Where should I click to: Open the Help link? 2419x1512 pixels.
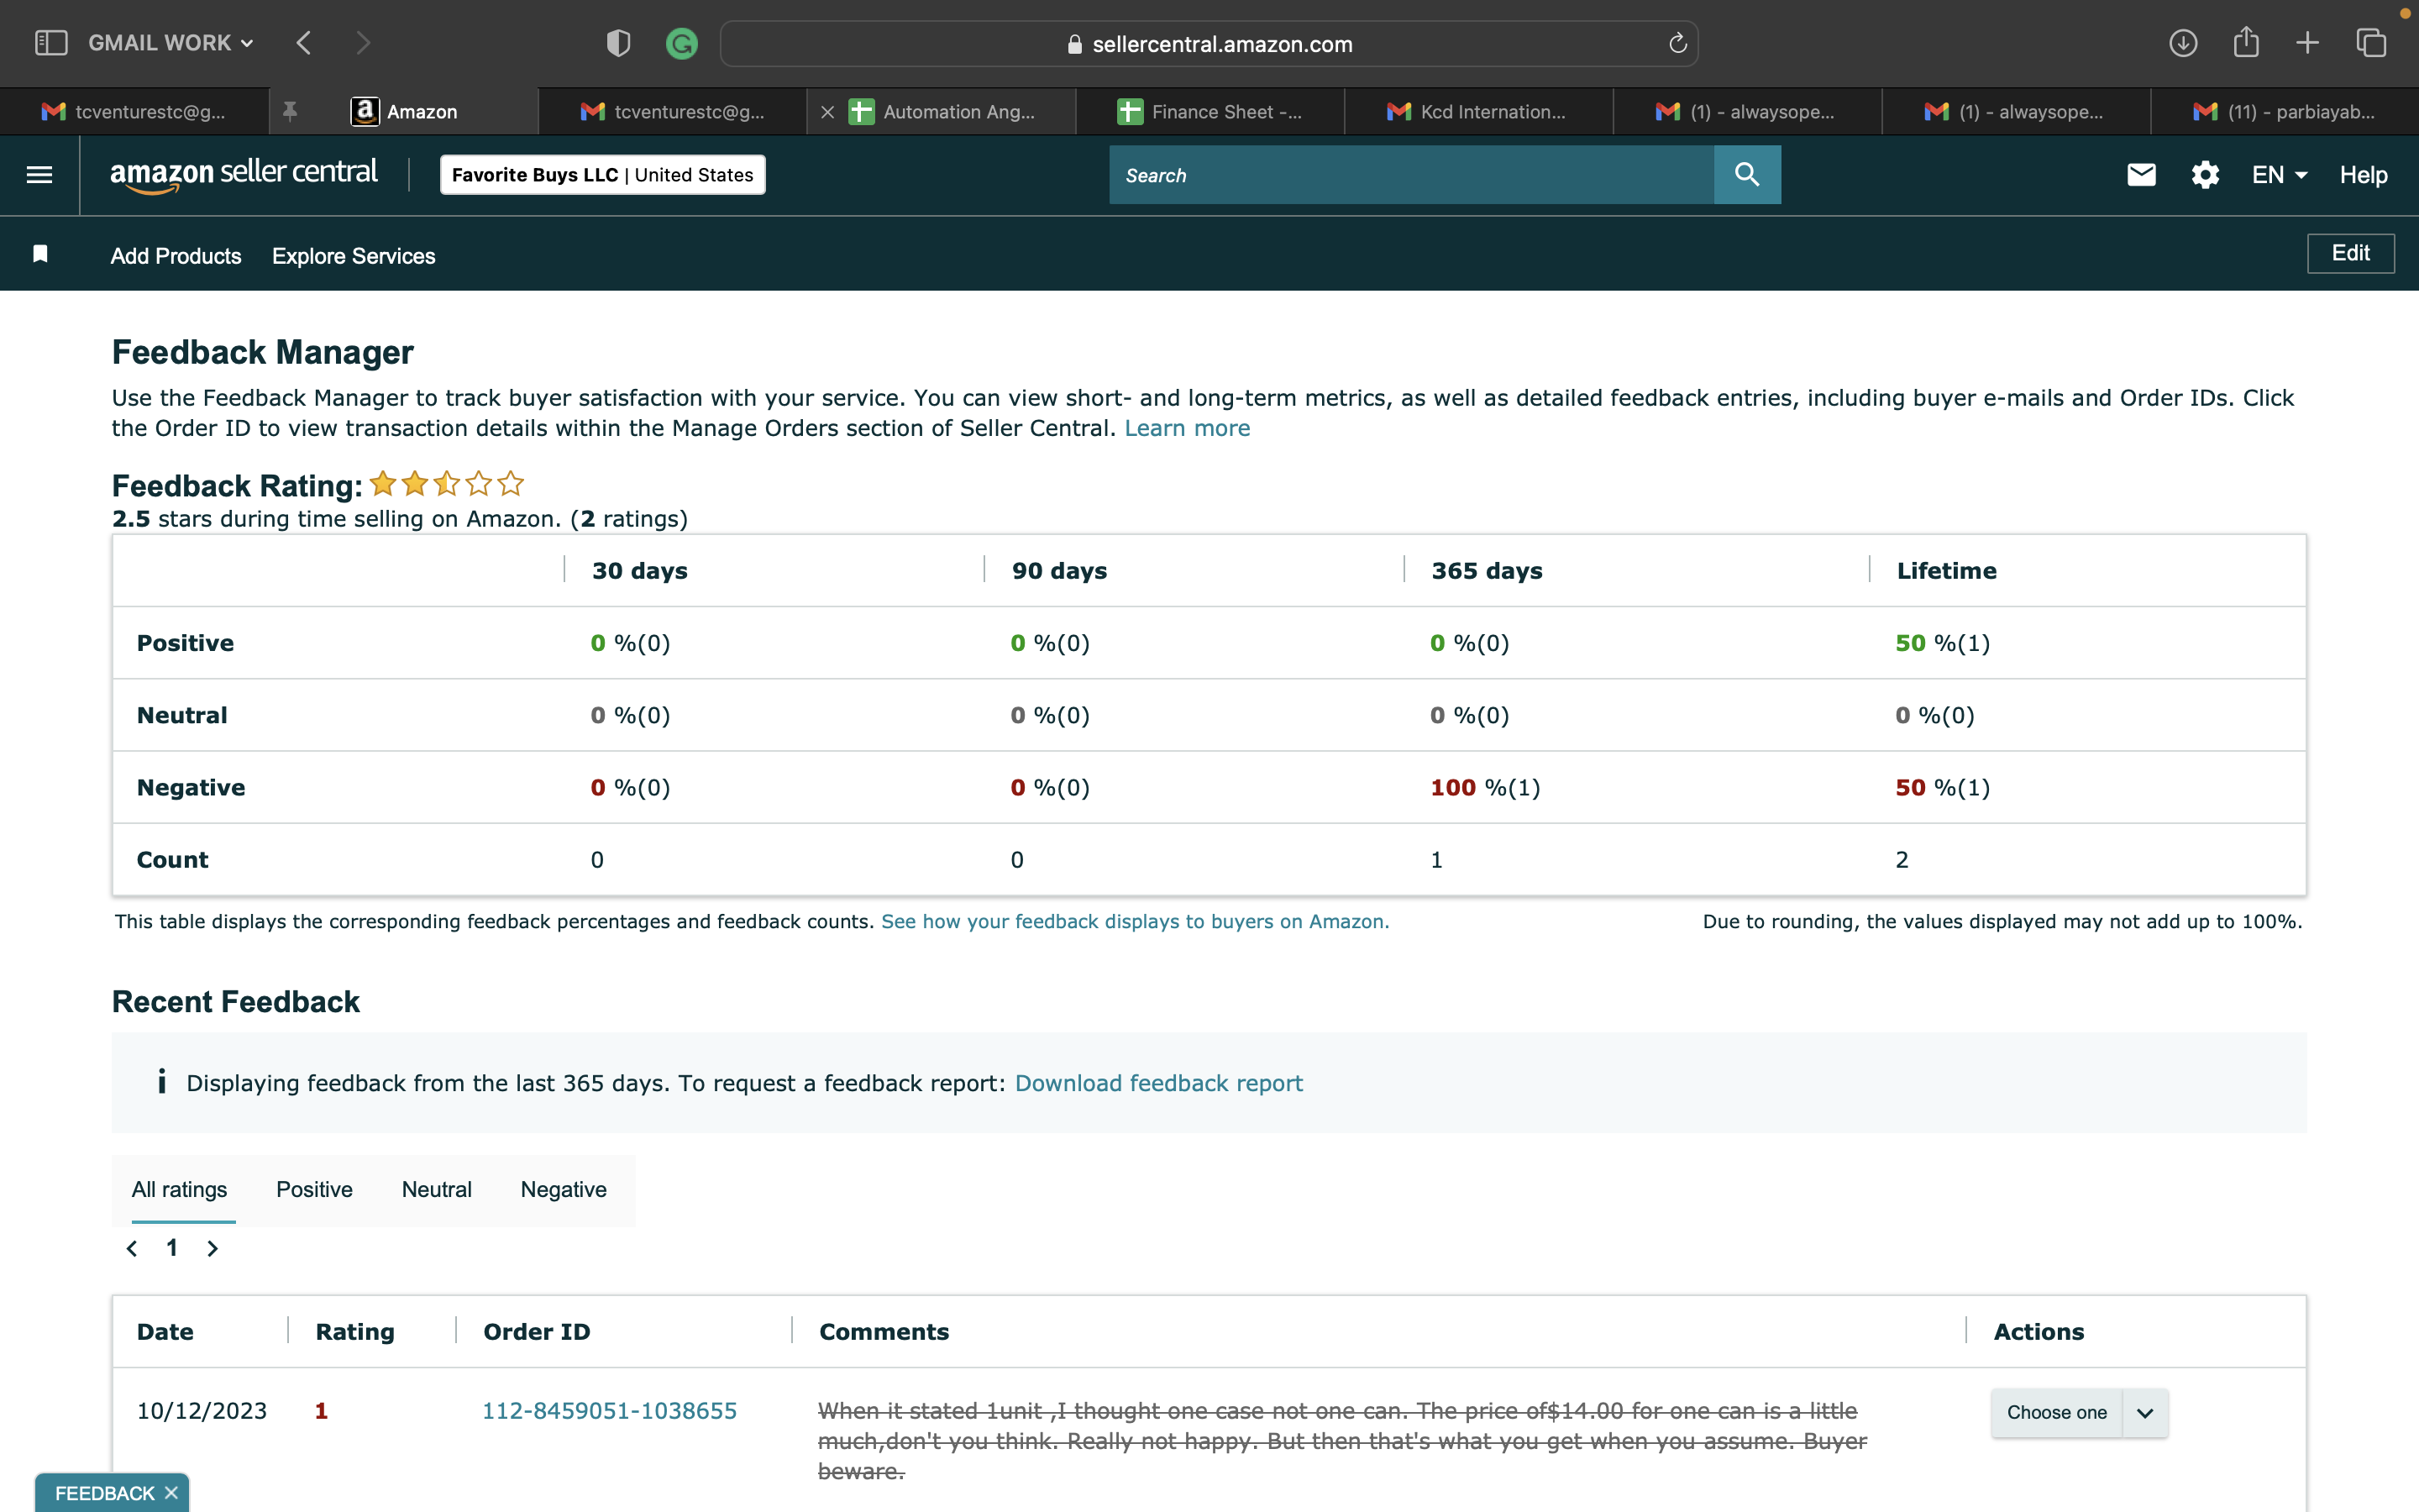(2363, 175)
